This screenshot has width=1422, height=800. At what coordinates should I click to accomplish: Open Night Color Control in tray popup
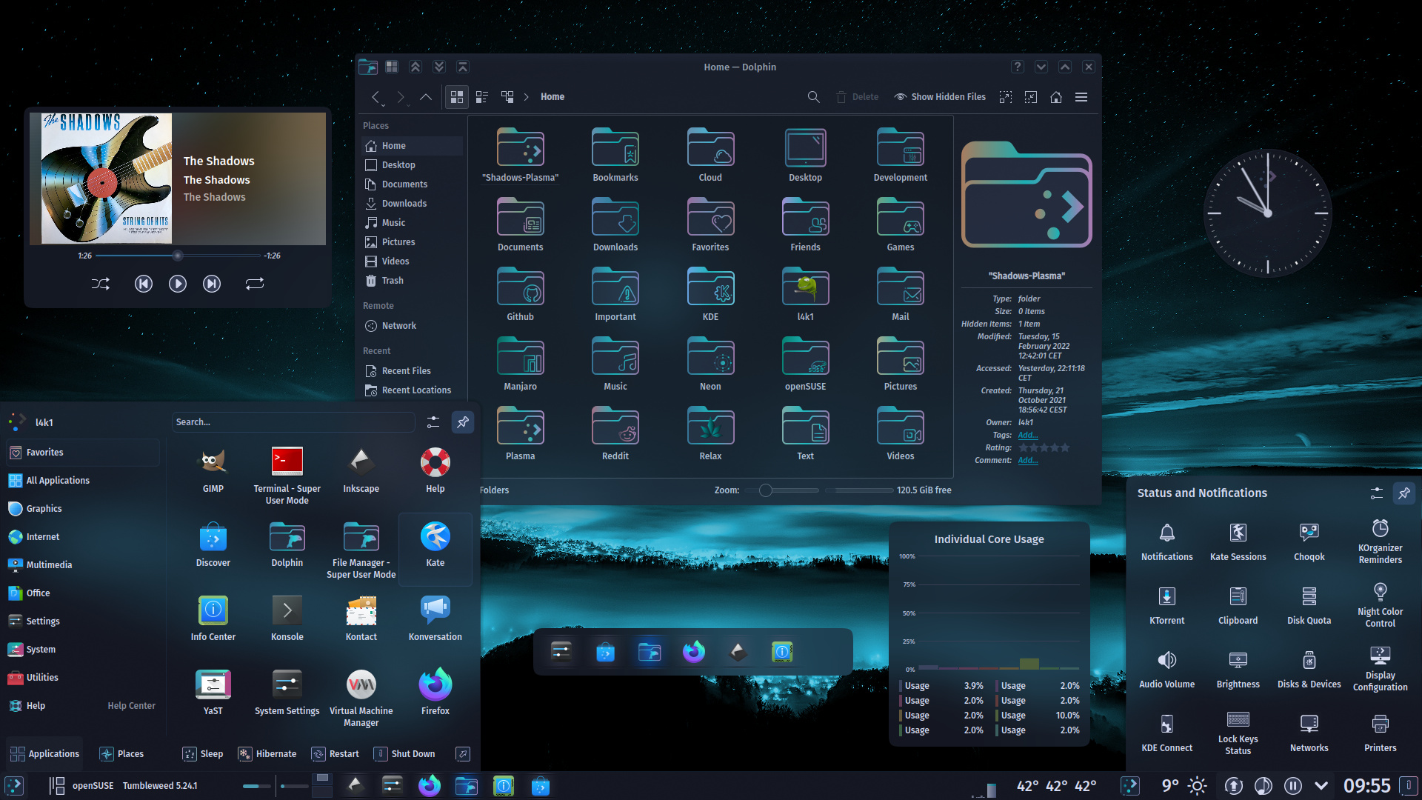point(1381,605)
